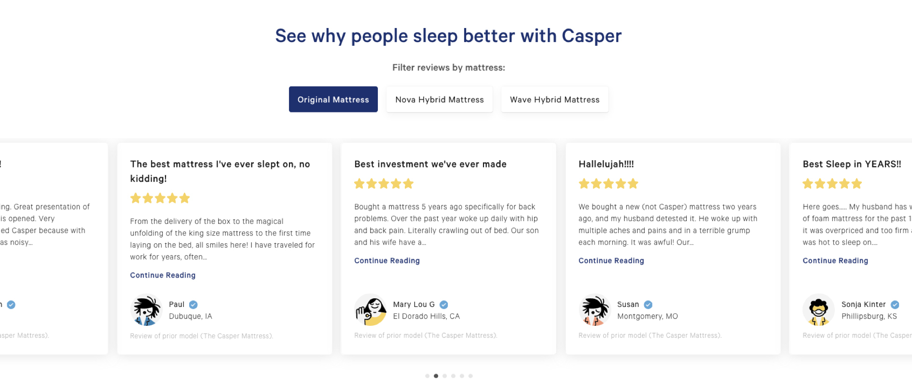912x390 pixels.
Task: Open full "Best investment" review via Continue Reading
Action: (387, 261)
